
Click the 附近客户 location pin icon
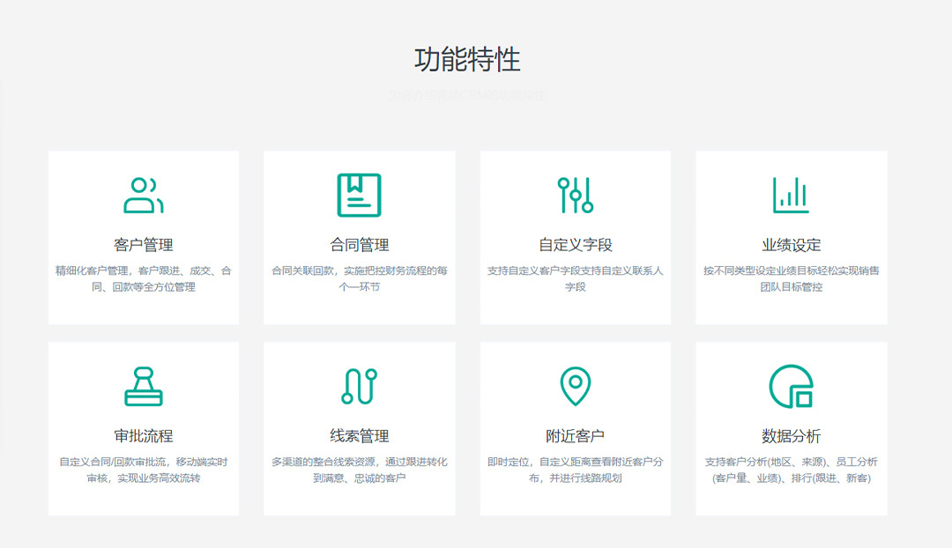point(576,387)
